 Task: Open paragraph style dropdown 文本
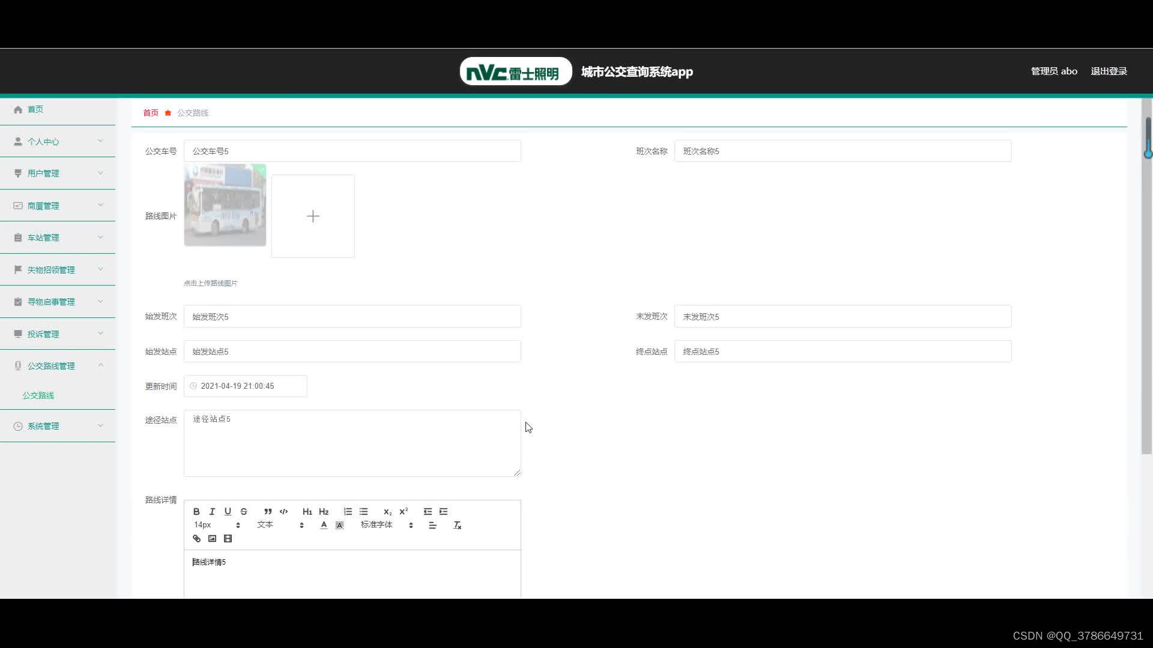pyautogui.click(x=280, y=525)
